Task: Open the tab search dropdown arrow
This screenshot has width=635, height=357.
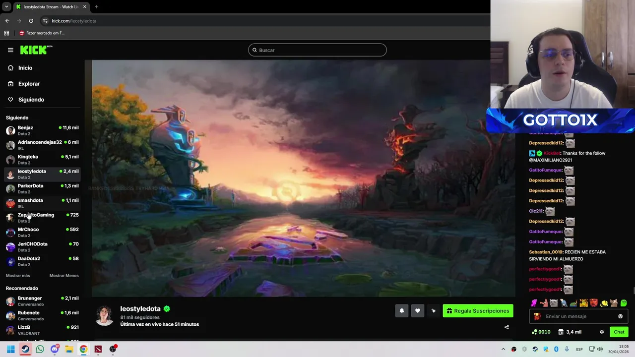Action: pyautogui.click(x=6, y=7)
